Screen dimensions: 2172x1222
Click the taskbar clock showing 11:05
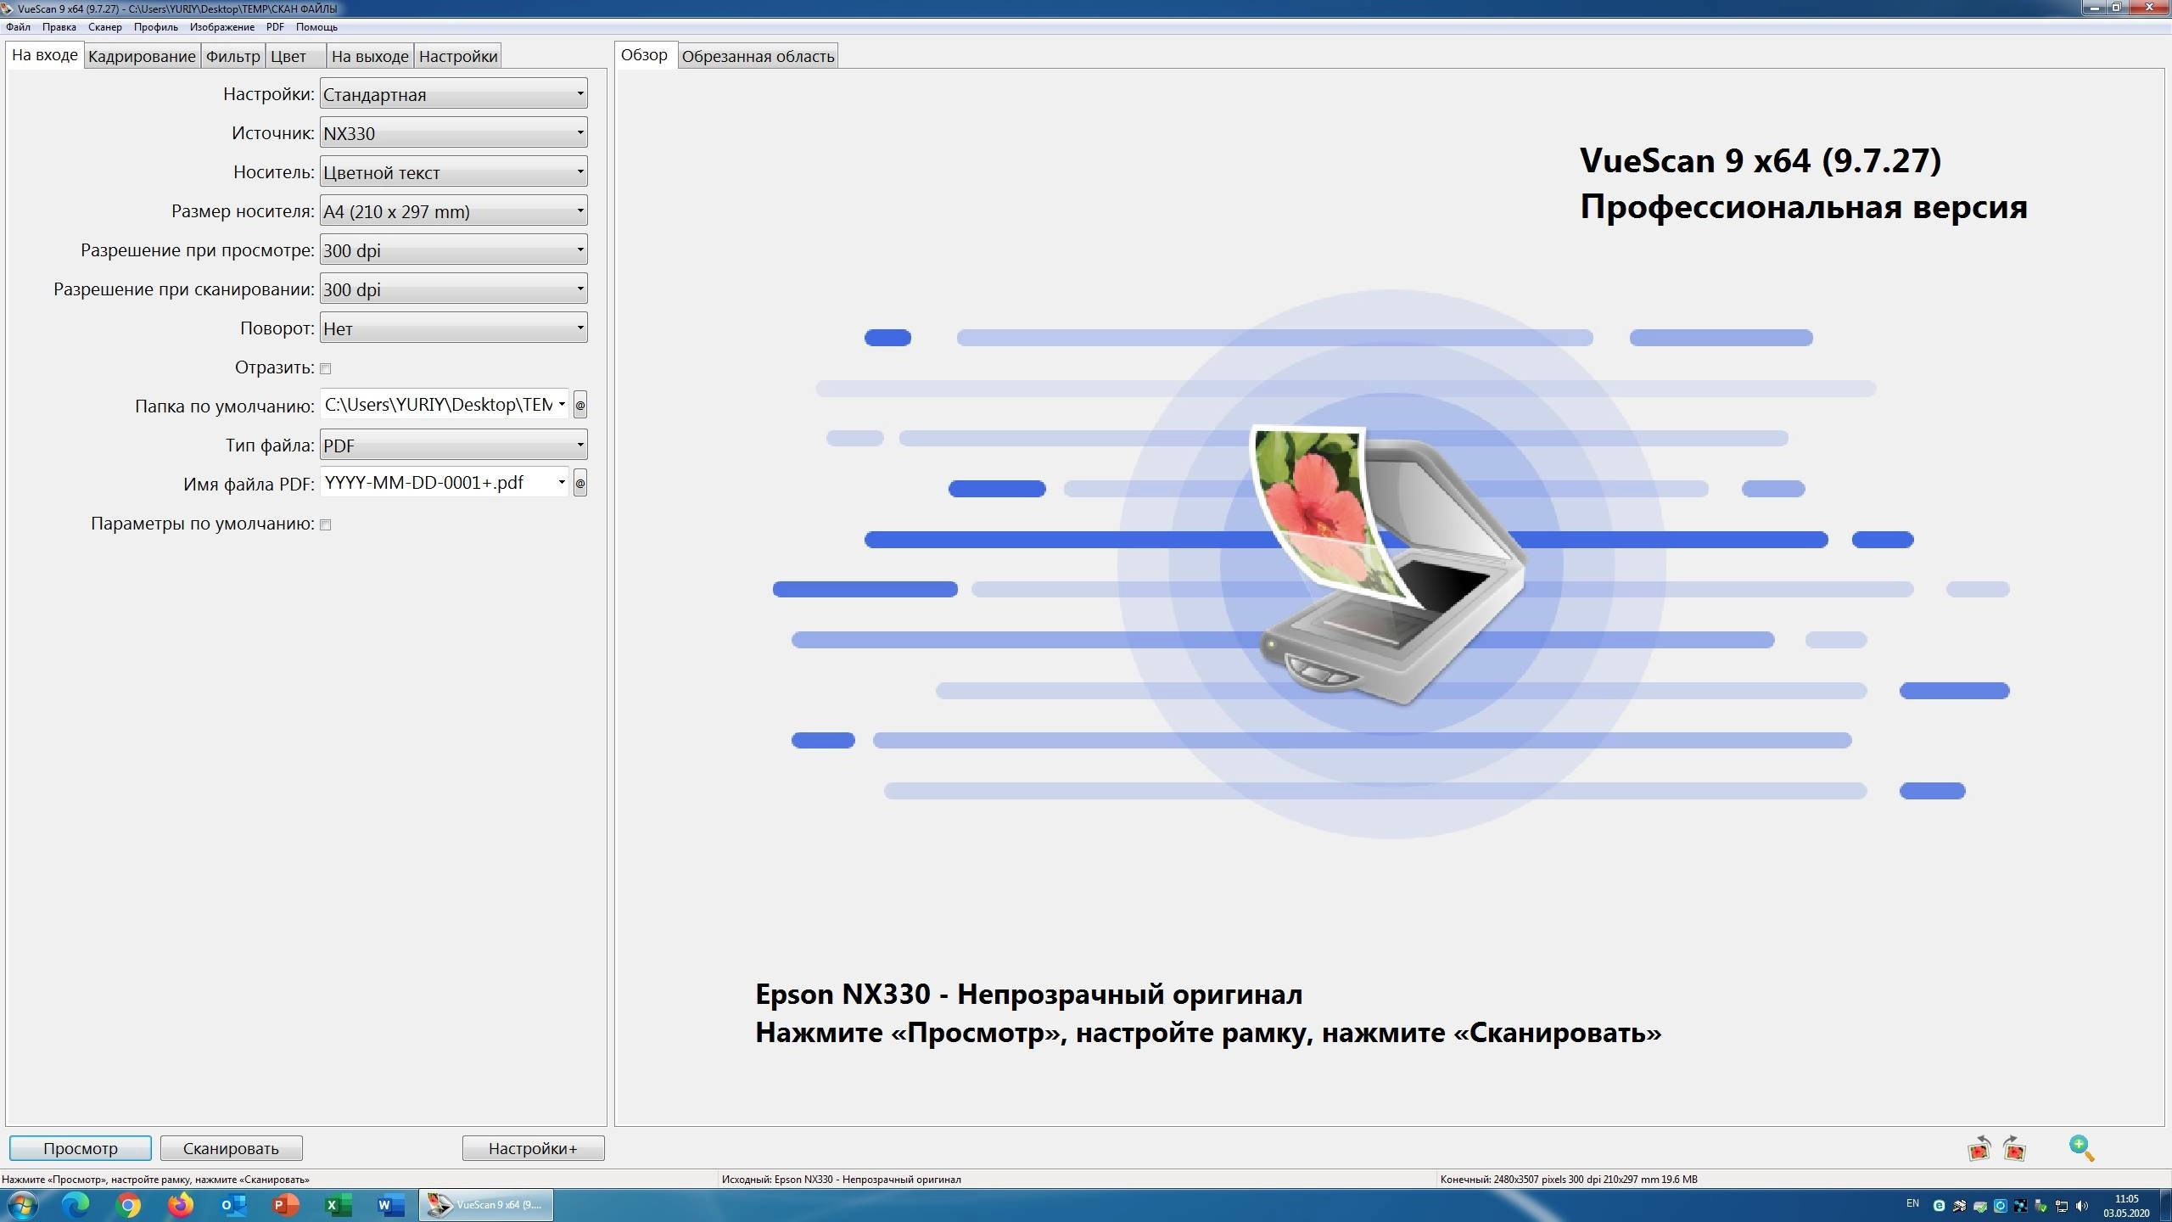[x=2126, y=1206]
